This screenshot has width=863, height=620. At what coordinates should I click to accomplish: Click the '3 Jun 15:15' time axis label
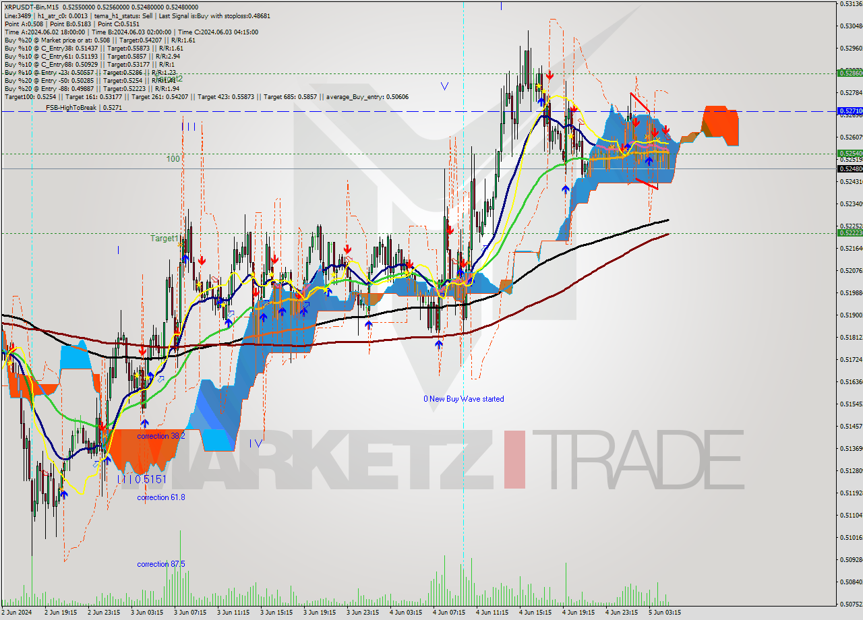(x=276, y=613)
